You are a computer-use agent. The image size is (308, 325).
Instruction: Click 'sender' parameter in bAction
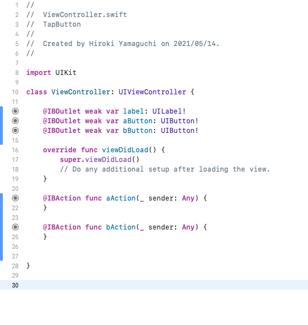[x=161, y=227]
